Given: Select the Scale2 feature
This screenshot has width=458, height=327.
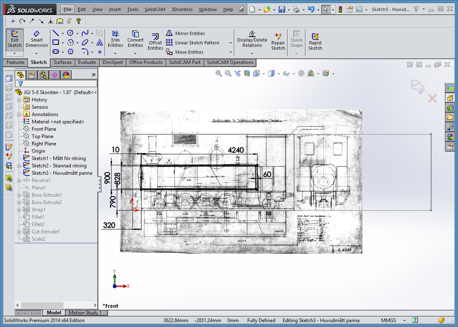Looking at the screenshot, I should [x=38, y=239].
